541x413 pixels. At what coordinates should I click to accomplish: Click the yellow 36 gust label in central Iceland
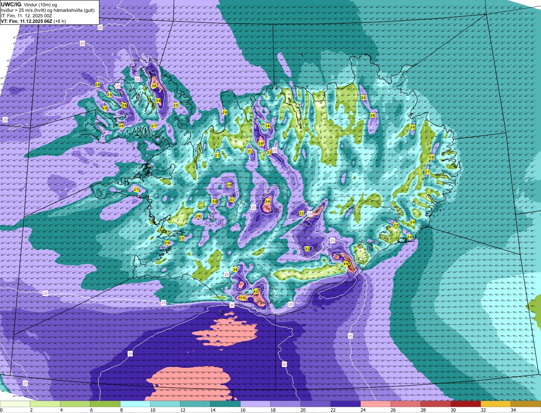pyautogui.click(x=268, y=201)
